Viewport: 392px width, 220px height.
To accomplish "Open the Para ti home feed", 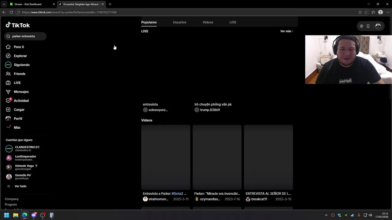I will pos(15,47).
